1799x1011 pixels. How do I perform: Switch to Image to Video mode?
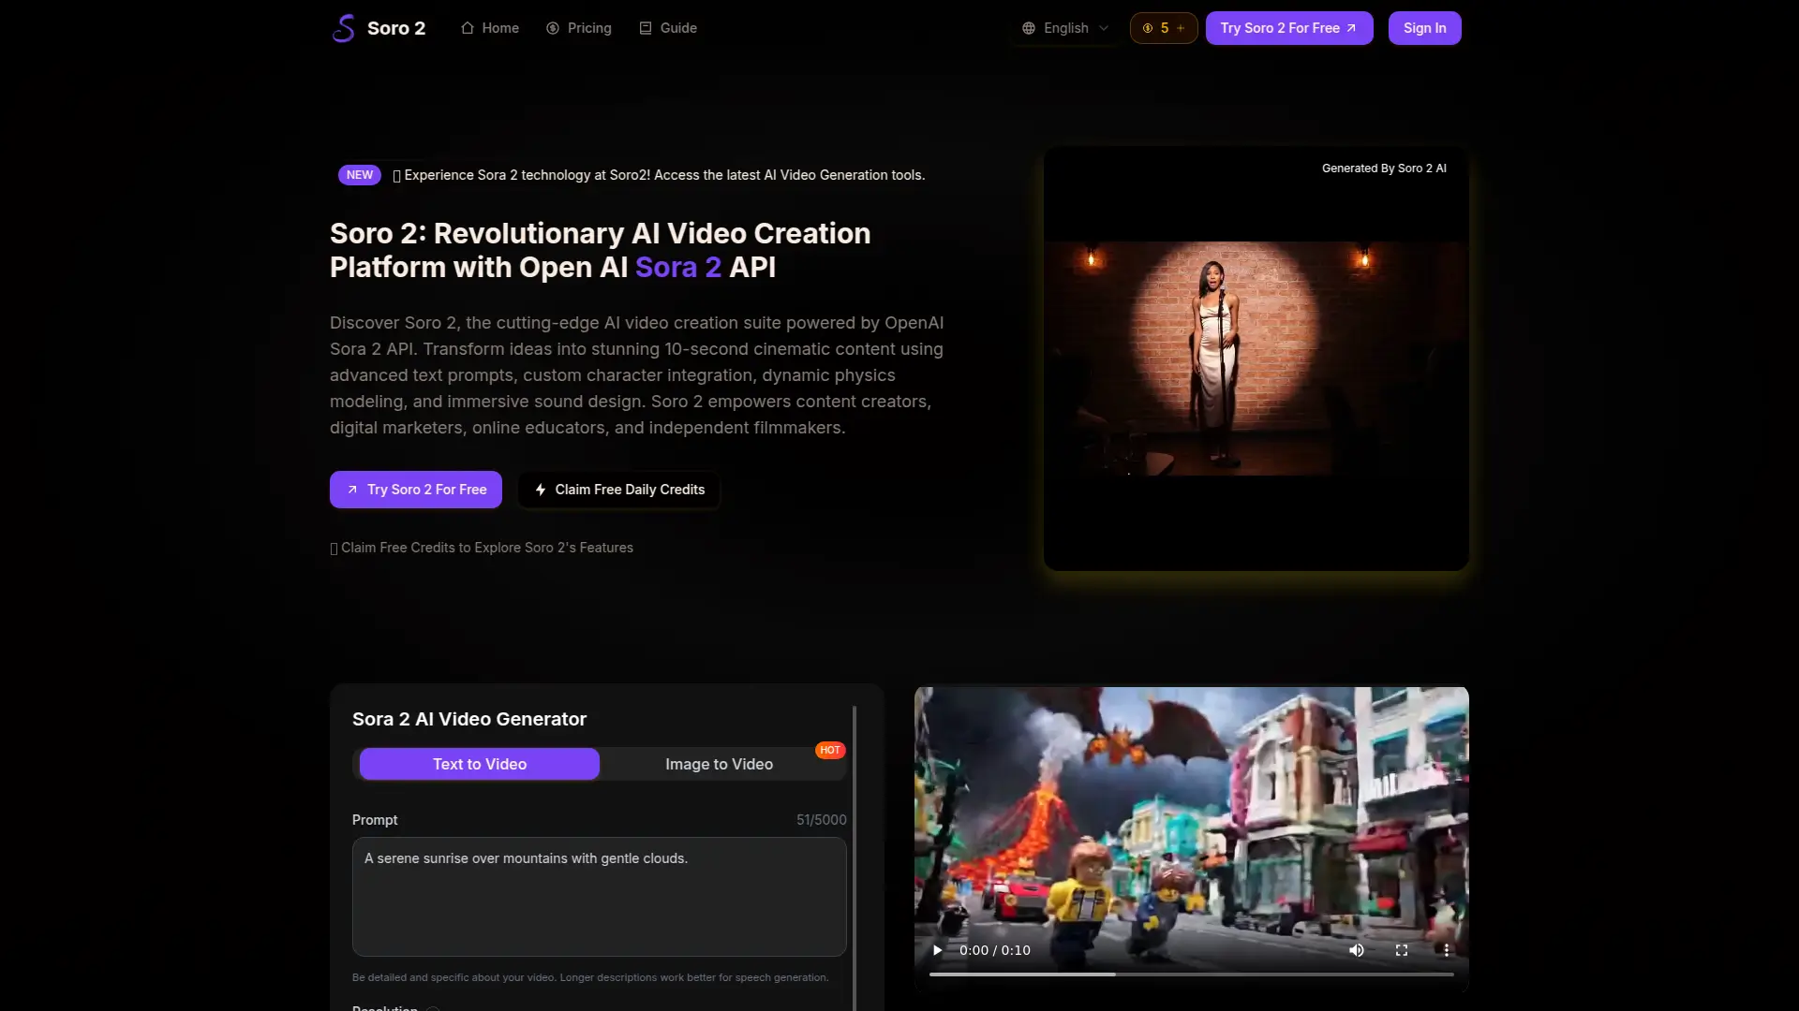(719, 764)
